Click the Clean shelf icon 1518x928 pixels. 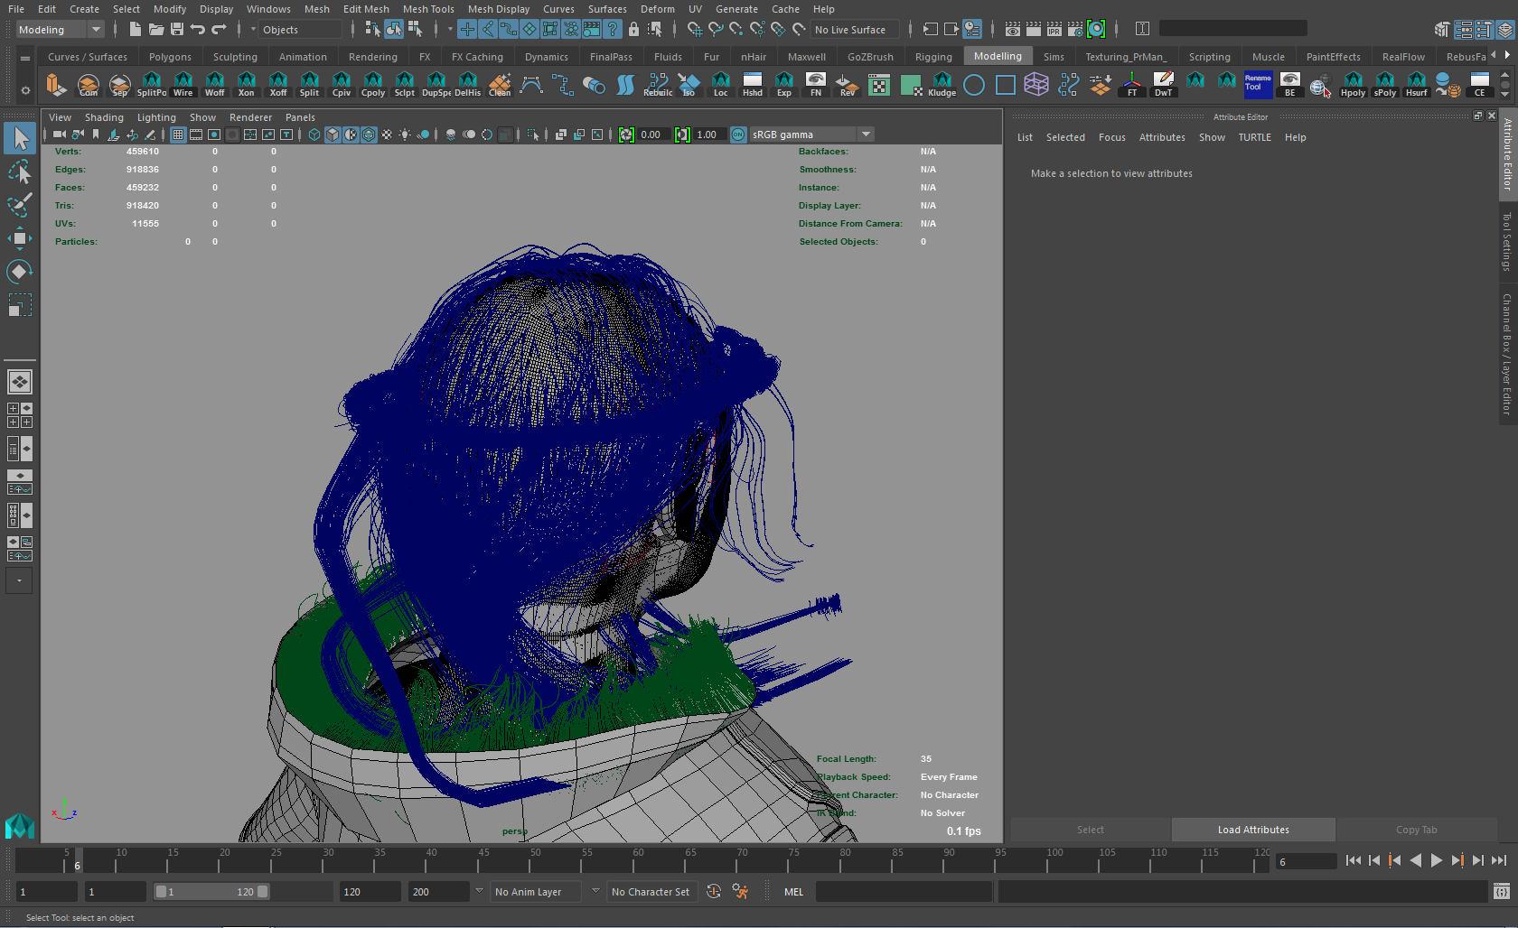coord(500,85)
